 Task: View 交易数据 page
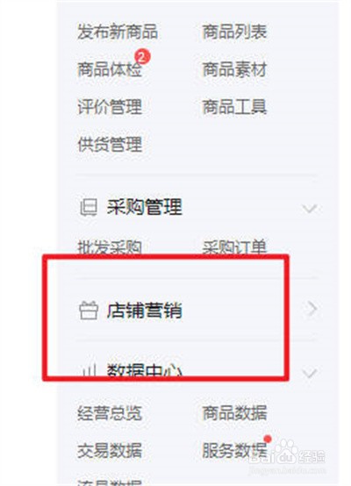point(110,451)
